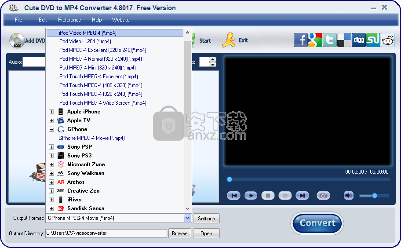Open the Preference menu
Image resolution: width=401 pixels, height=248 pixels.
pos(69,20)
